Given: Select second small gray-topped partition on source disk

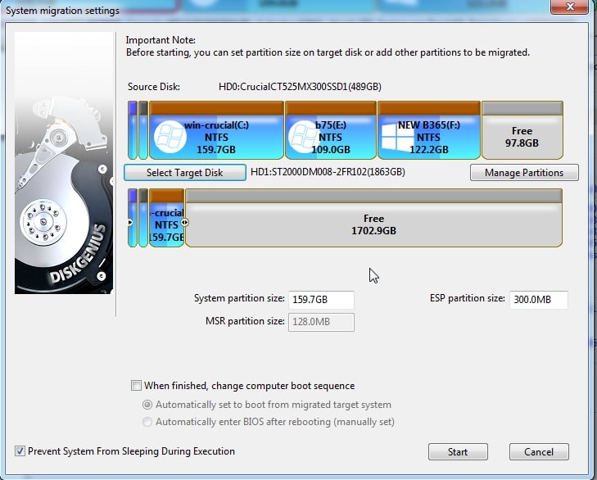Looking at the screenshot, I should click(x=143, y=130).
